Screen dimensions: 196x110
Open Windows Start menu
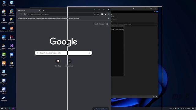click(x=2, y=108)
